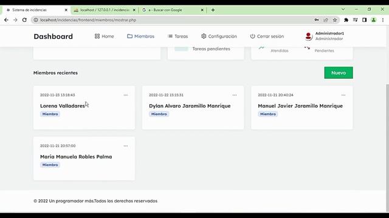Viewport: 389px width, 218px height.
Task: Go back using browser back arrow
Action: (x=6, y=20)
